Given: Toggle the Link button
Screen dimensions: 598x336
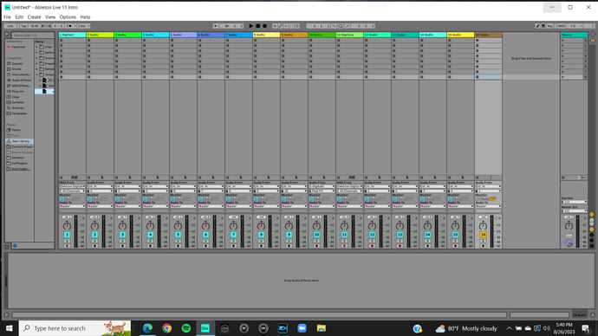Looking at the screenshot, I should pyautogui.click(x=10, y=26).
